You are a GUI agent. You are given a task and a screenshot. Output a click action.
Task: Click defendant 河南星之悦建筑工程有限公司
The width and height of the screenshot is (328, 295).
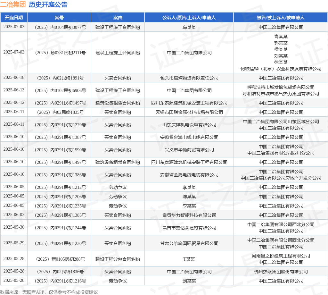tap(281, 256)
